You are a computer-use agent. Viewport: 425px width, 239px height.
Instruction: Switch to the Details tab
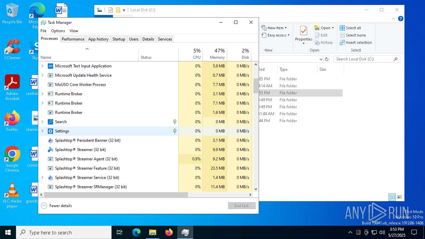[x=148, y=39]
